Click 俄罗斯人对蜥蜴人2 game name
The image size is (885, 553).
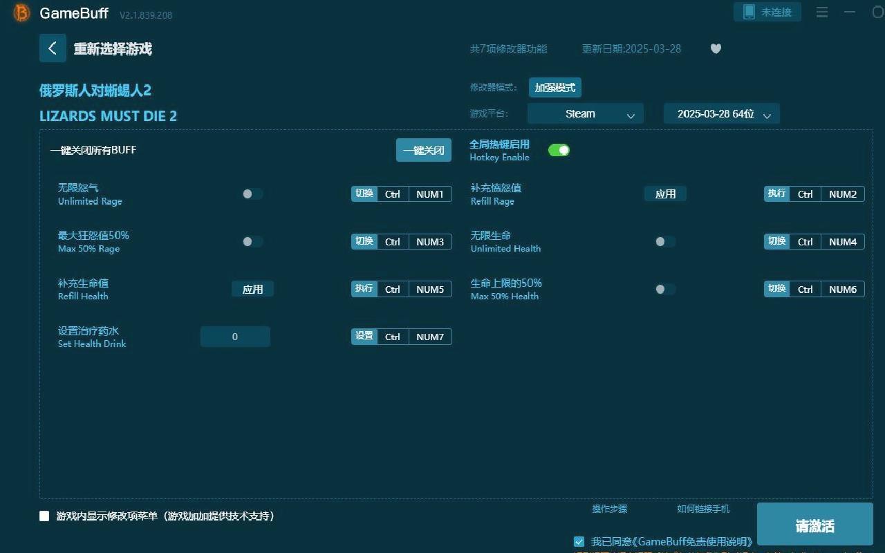click(95, 91)
